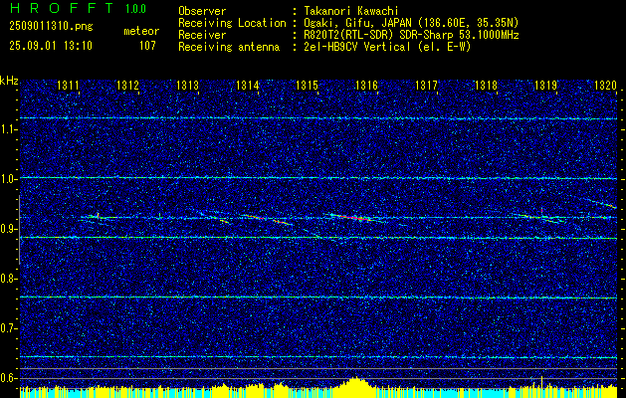Click the 1.0 kHz axis label
The width and height of the screenshot is (626, 398).
(x=9, y=179)
